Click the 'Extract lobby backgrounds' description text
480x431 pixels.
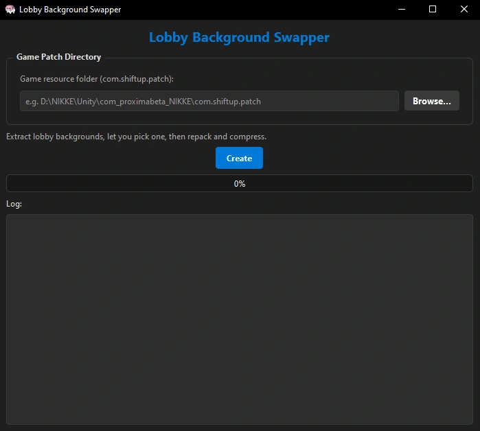pyautogui.click(x=136, y=137)
